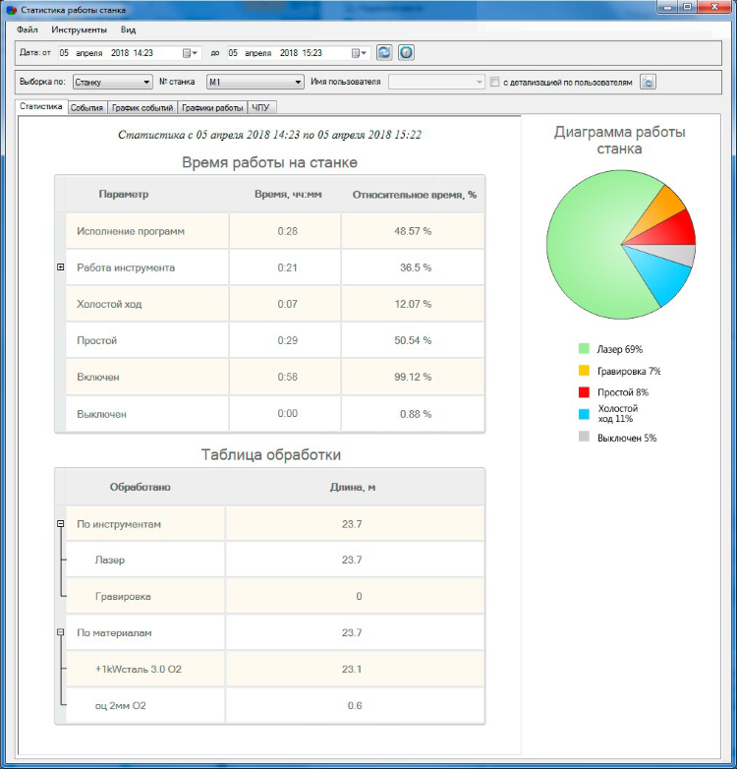
Task: Select the 'Гравировка' row in processing table
Action: coord(123,596)
